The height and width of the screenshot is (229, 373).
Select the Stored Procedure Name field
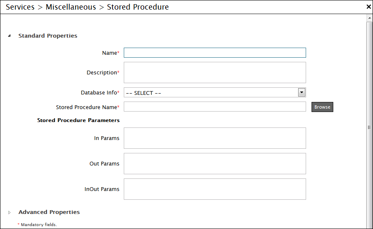[215, 107]
